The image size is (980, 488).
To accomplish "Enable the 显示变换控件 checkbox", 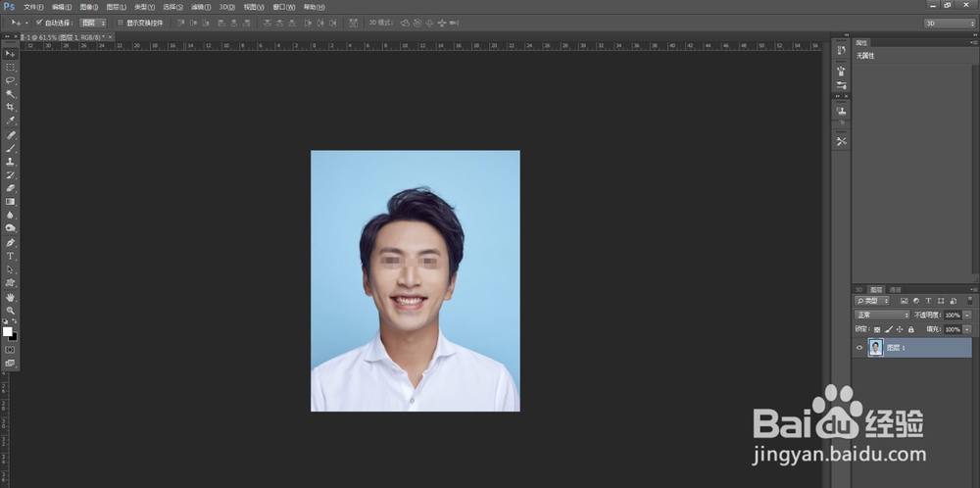I will point(121,22).
